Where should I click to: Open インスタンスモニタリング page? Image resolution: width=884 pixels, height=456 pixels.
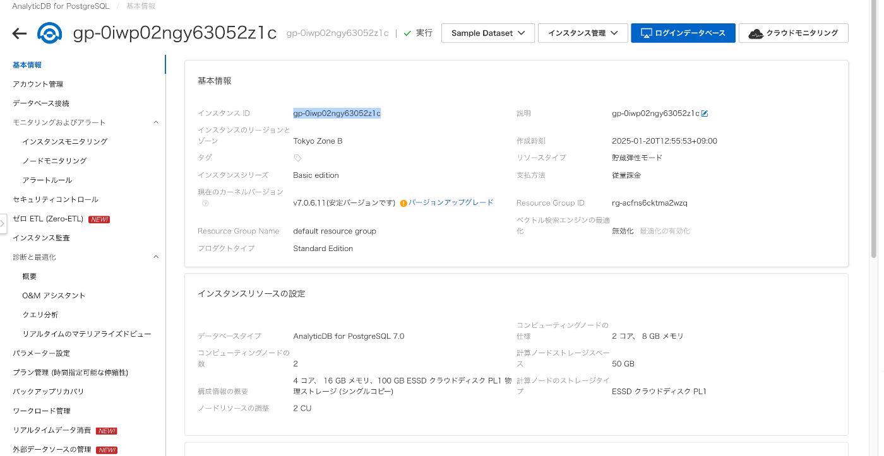[x=64, y=142]
